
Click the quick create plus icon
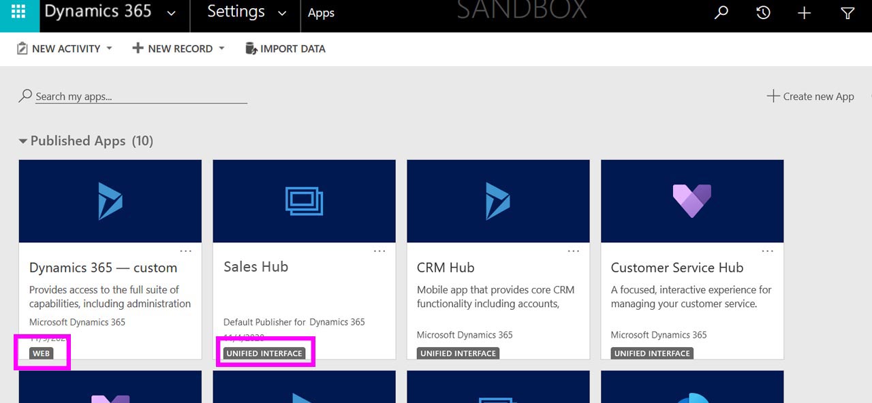pyautogui.click(x=805, y=13)
